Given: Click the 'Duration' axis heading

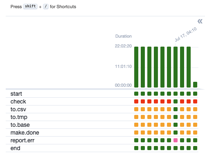Looking at the screenshot, I should 124,36.
